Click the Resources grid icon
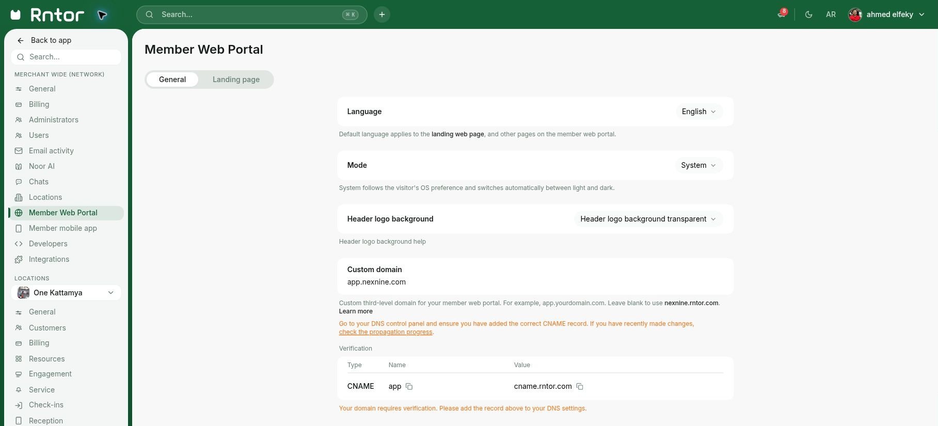The image size is (938, 426). pyautogui.click(x=19, y=359)
